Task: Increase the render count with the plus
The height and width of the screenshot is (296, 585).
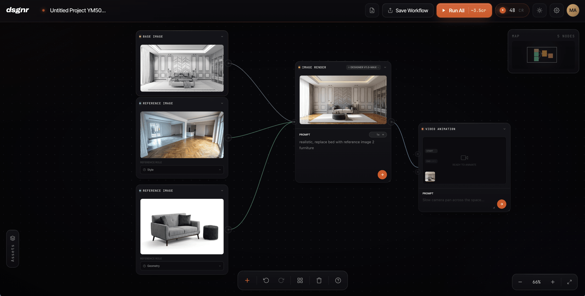Action: [383, 135]
